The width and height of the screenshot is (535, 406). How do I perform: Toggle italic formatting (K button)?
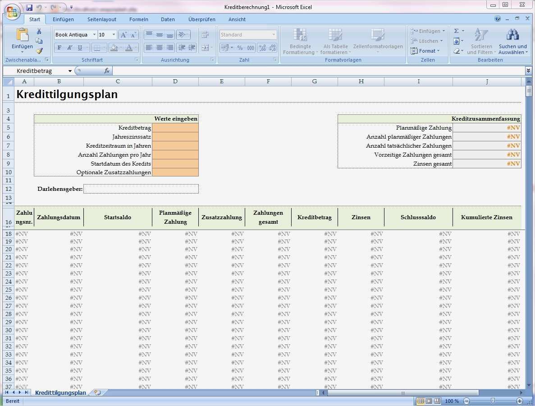pos(69,48)
